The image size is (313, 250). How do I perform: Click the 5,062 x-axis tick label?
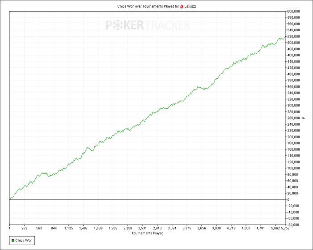275,228
